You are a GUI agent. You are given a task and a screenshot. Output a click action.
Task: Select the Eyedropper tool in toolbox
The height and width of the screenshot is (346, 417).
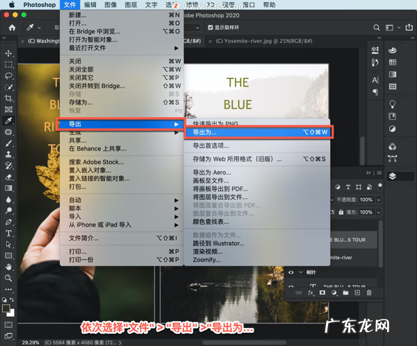pos(8,121)
